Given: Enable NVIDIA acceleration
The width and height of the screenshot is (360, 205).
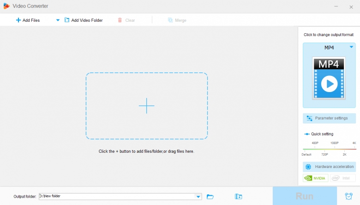Looking at the screenshot, I should (x=315, y=178).
